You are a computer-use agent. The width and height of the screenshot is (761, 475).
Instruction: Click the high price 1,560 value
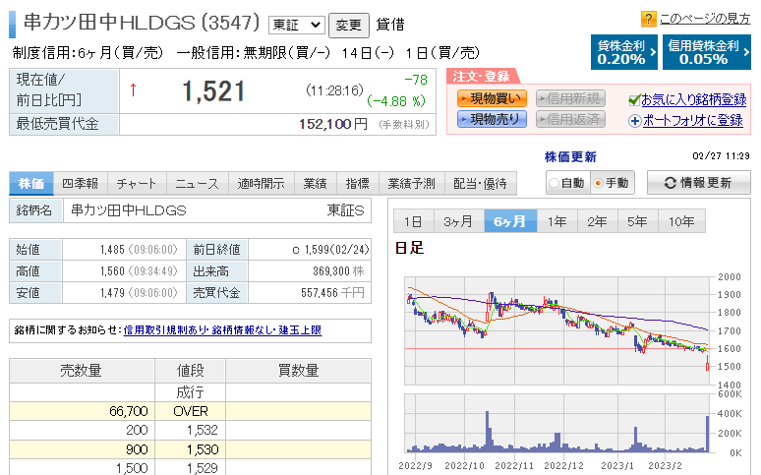pos(113,271)
